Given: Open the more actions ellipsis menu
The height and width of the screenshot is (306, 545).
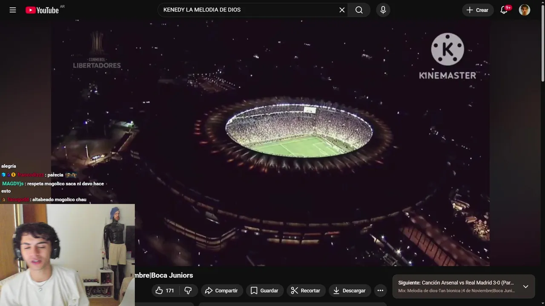Looking at the screenshot, I should pos(380,290).
